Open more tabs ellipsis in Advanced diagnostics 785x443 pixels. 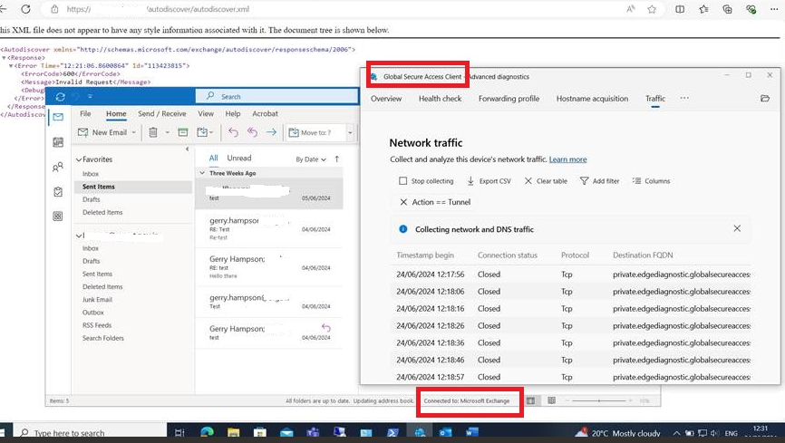tap(684, 98)
